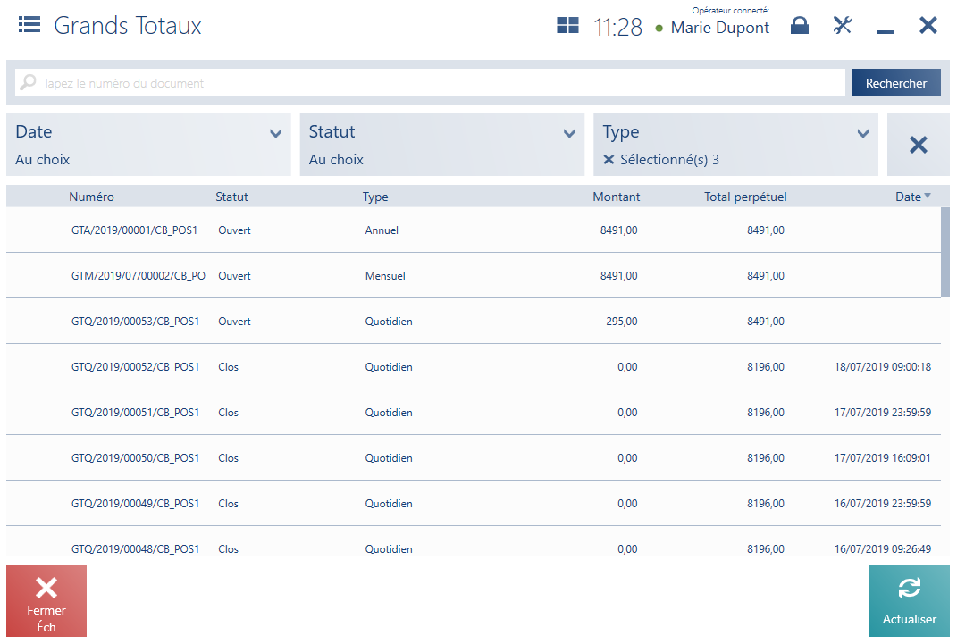Sort by Total perpétuel column header
Viewport: 957px width, 644px height.
tap(744, 197)
